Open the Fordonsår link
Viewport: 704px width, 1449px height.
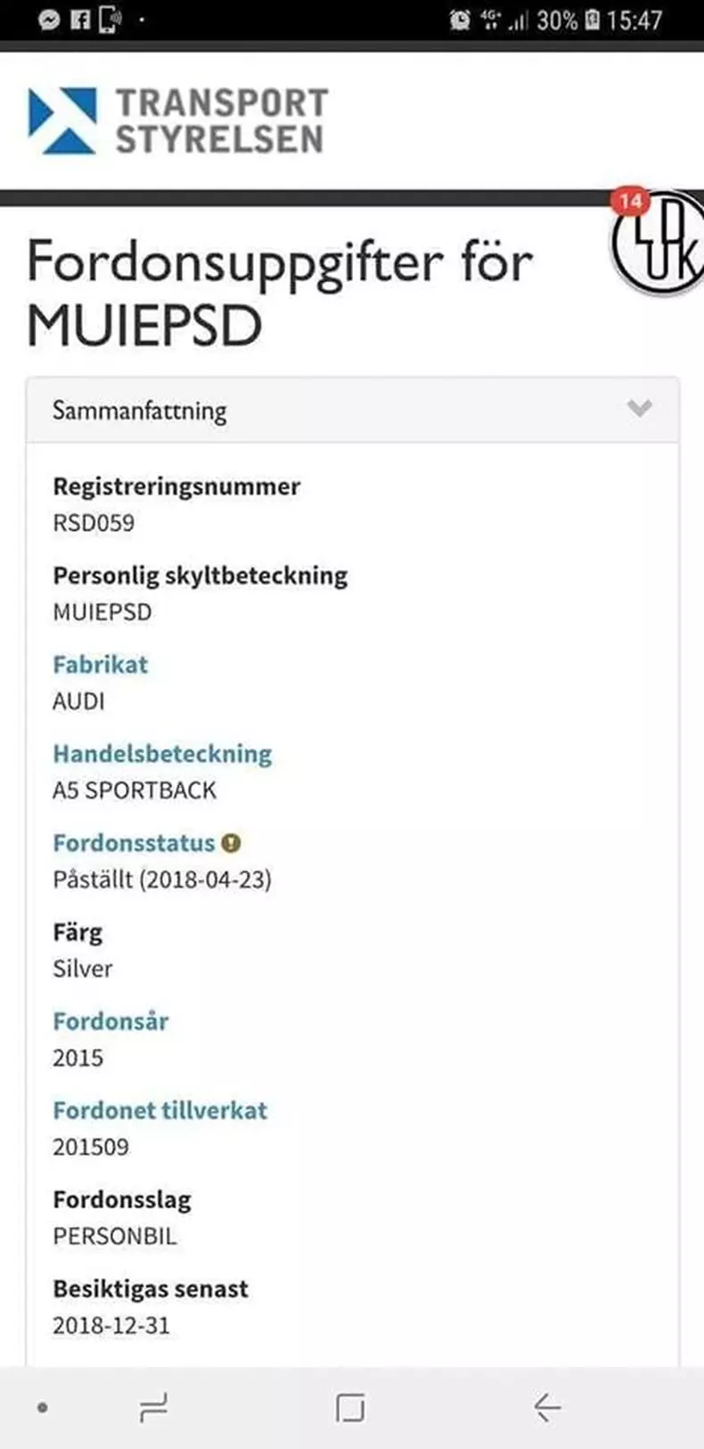tap(111, 1021)
